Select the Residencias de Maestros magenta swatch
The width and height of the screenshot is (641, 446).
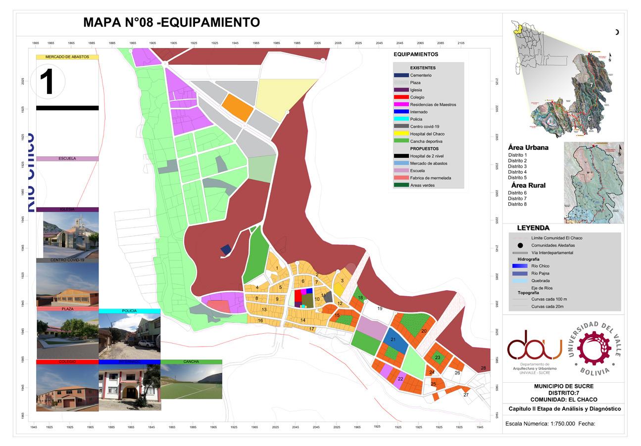pos(401,104)
